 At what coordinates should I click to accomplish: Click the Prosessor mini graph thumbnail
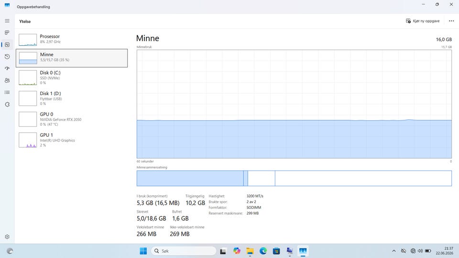tap(28, 40)
